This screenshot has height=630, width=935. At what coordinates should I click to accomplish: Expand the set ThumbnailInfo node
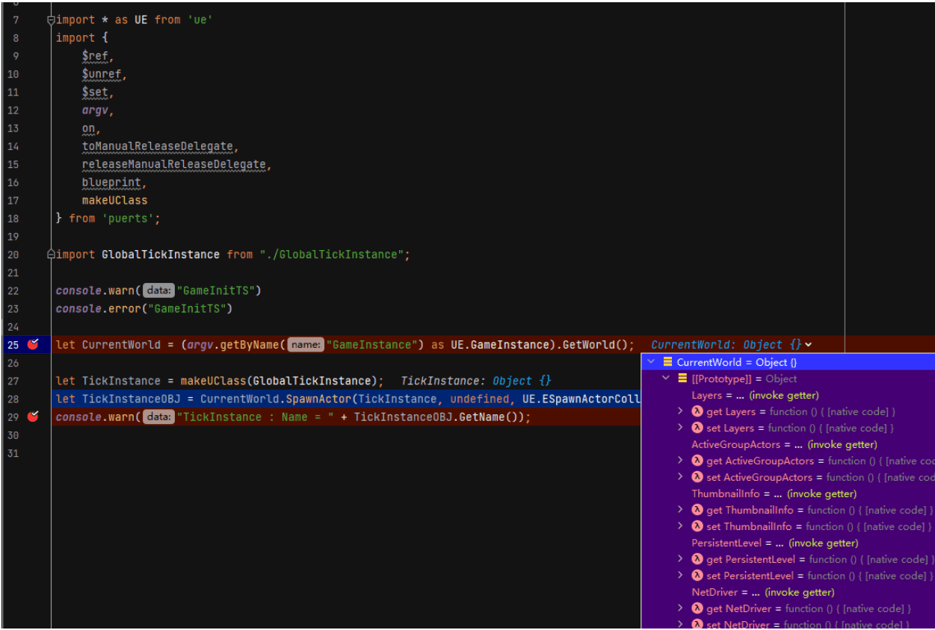(x=680, y=526)
